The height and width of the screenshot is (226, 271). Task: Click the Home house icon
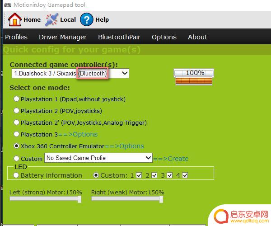click(x=15, y=19)
